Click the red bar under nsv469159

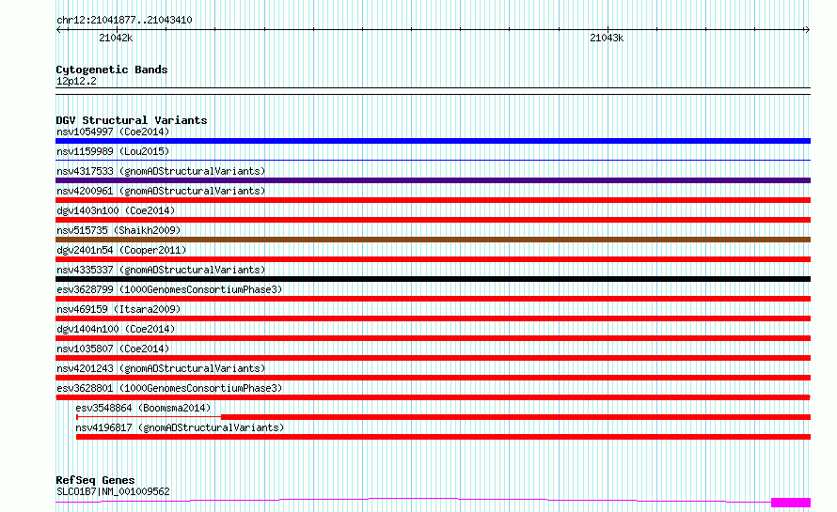point(433,318)
